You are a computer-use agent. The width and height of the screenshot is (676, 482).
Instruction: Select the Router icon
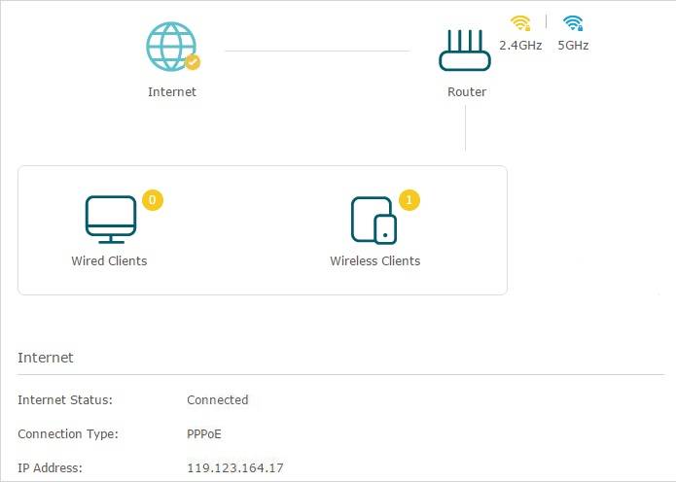pyautogui.click(x=466, y=51)
